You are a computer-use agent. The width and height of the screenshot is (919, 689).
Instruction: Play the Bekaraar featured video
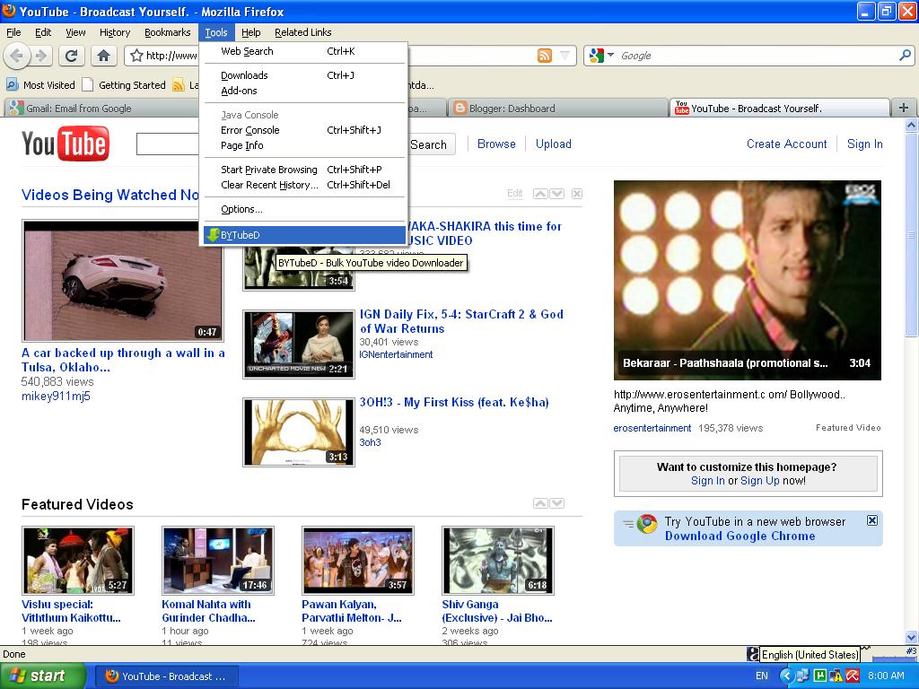(748, 280)
